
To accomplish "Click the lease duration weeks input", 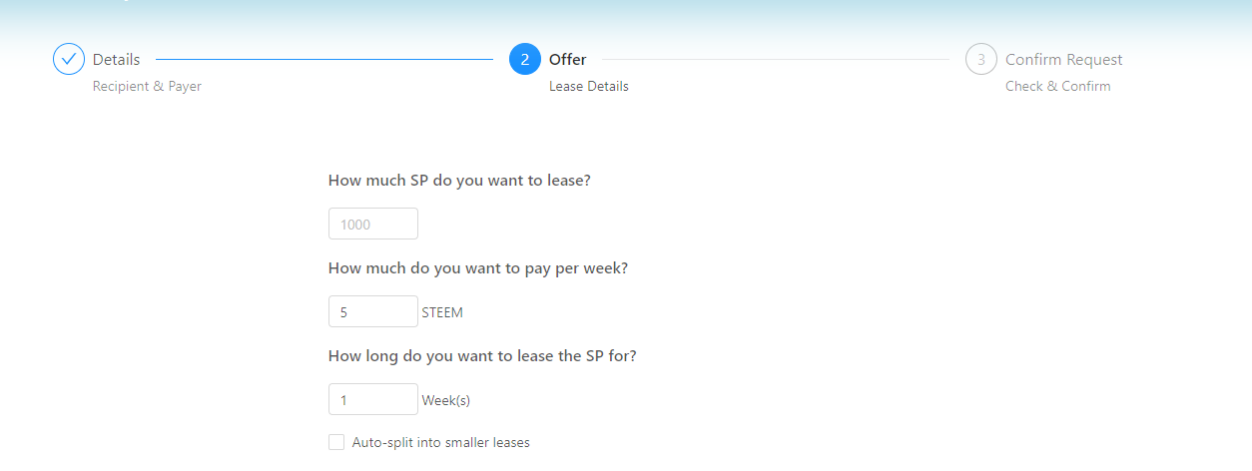I will click(x=373, y=400).
